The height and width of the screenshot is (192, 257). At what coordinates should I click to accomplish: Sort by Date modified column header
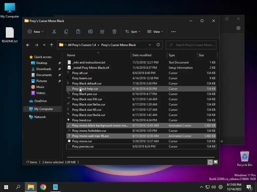(x=149, y=55)
